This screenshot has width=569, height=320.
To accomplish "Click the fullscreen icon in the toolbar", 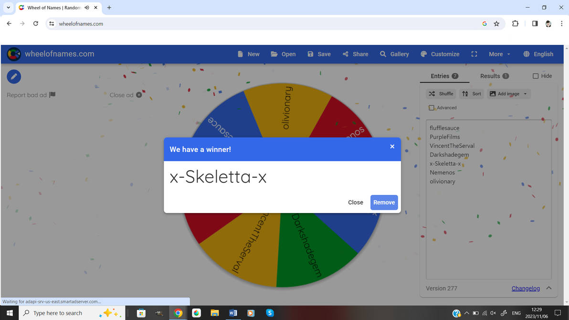I will tap(474, 54).
